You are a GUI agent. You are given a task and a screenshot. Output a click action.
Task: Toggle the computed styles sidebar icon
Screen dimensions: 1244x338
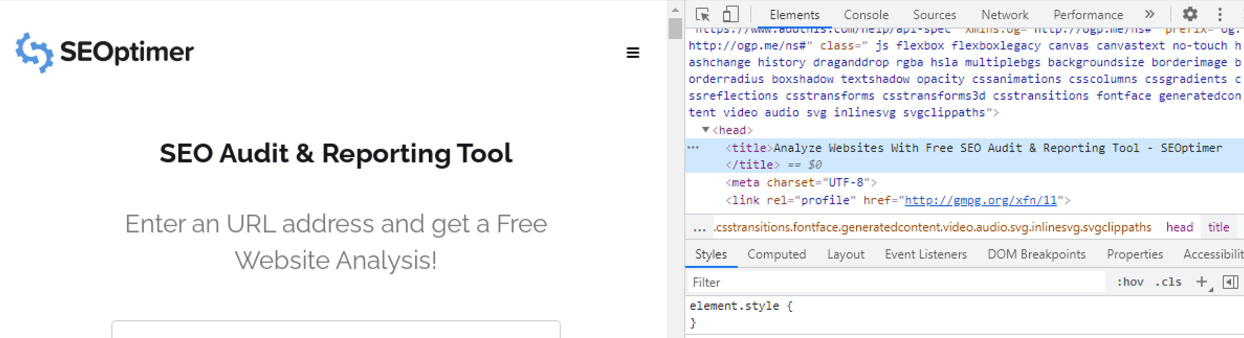coord(1230,282)
